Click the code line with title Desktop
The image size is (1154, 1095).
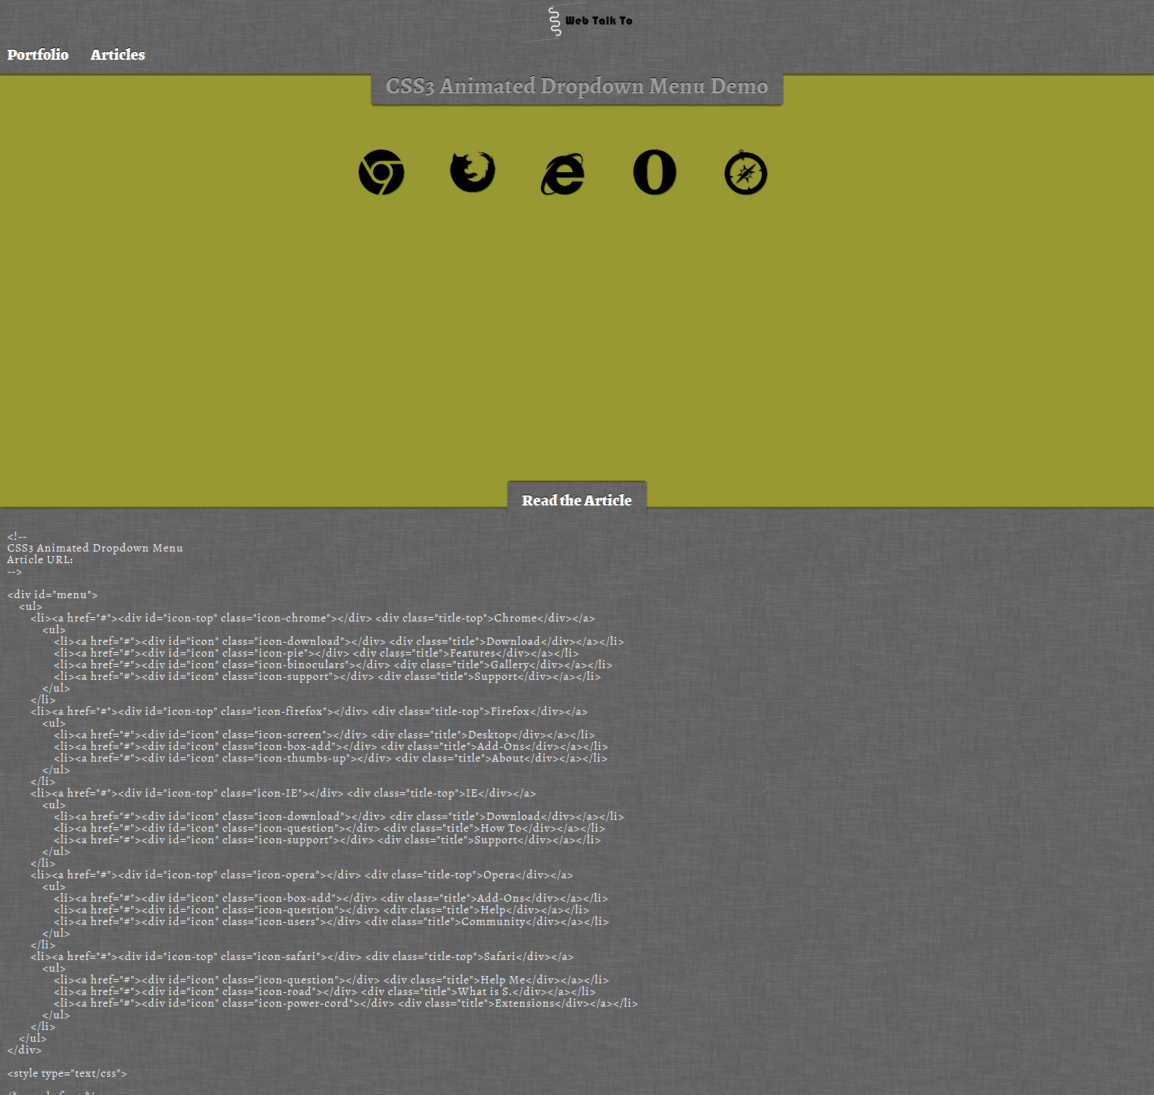(324, 735)
